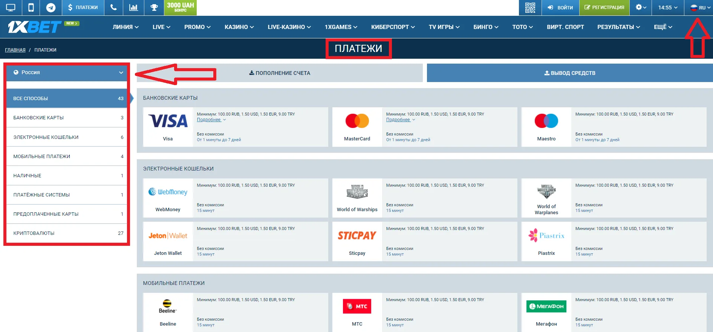The width and height of the screenshot is (713, 332).
Task: Select the Beeline mobile payment logo
Action: [x=168, y=306]
